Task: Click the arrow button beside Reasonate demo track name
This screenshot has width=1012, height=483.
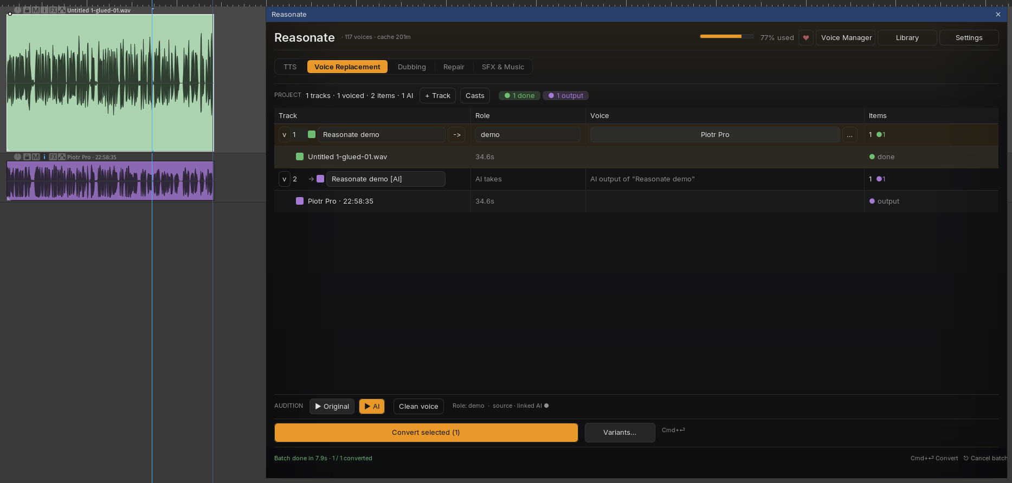Action: point(456,135)
